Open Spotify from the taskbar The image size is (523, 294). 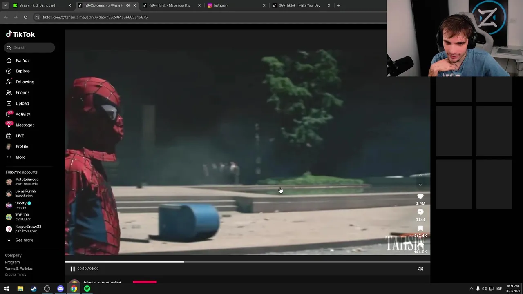point(87,289)
